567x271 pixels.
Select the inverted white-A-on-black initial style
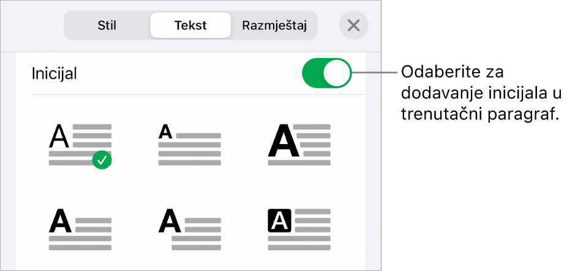tap(299, 229)
